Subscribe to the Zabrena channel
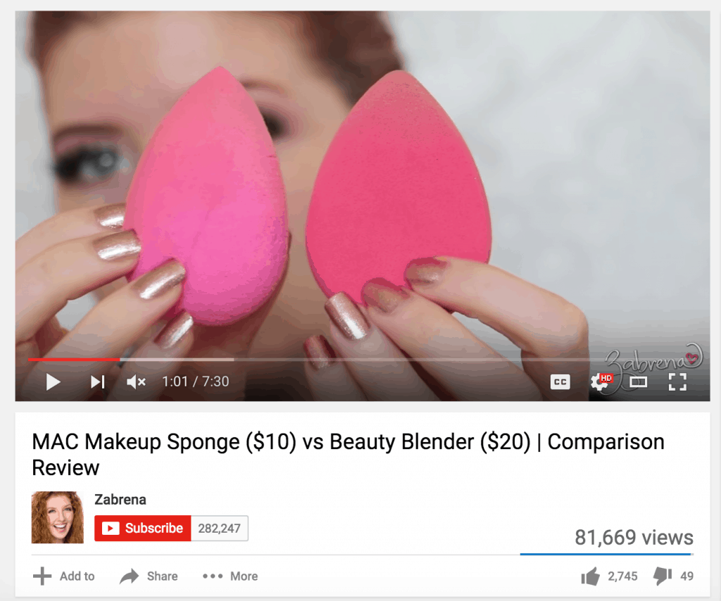721x601 pixels. point(142,528)
